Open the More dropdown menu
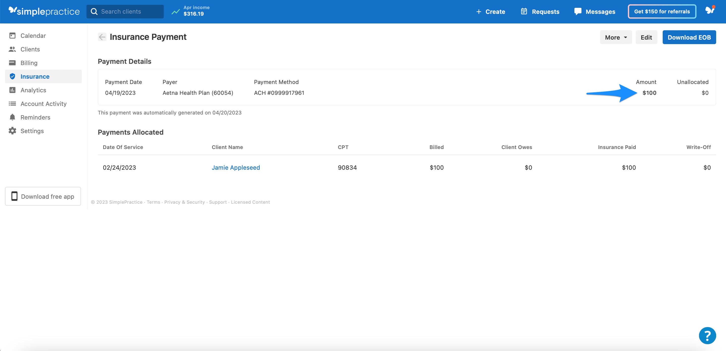This screenshot has height=351, width=726. point(616,37)
